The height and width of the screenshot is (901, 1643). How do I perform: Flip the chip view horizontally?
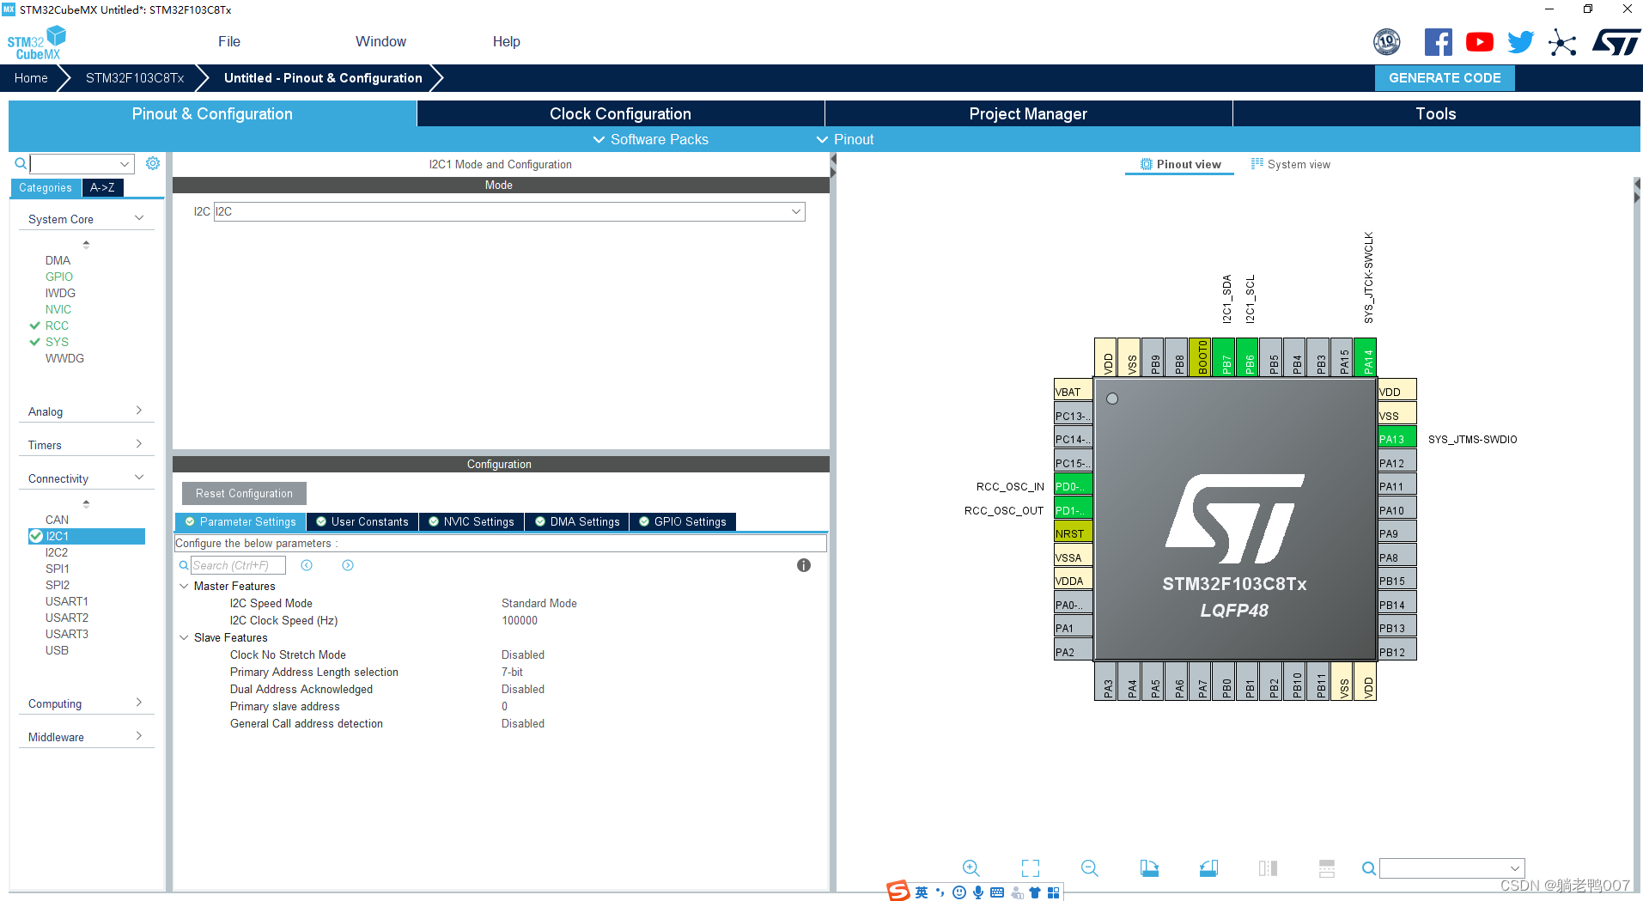tap(1268, 868)
